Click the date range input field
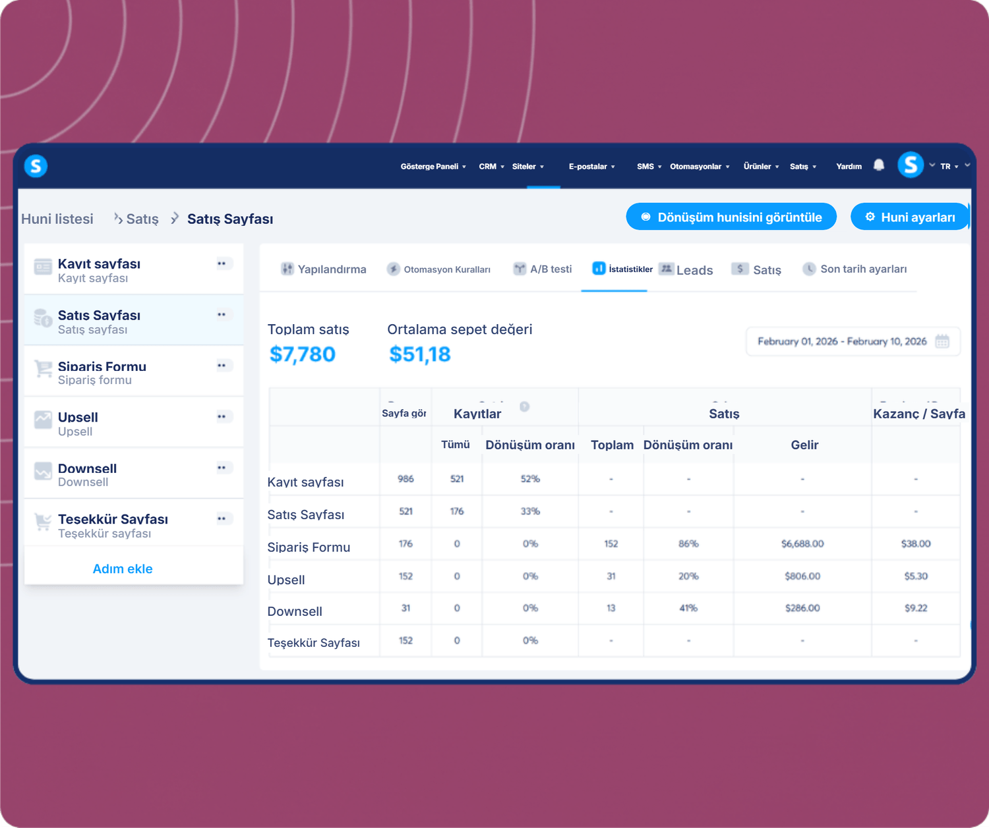Viewport: 989px width, 828px height. tap(853, 341)
